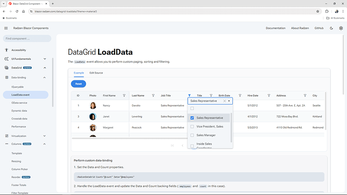Click the sidebar navigation scrollbar
The width and height of the screenshot is (347, 195).
coord(53,82)
